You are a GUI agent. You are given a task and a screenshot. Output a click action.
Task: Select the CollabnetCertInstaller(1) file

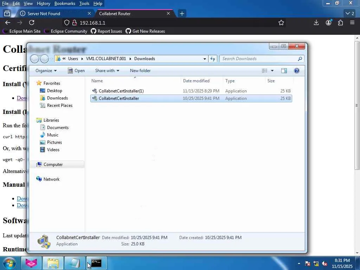[x=191, y=91]
